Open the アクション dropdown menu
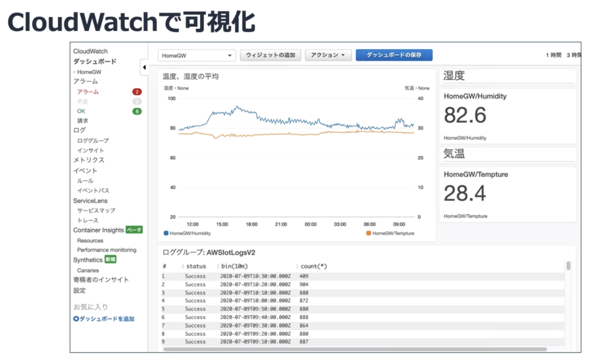The height and width of the screenshot is (360, 602). click(328, 55)
